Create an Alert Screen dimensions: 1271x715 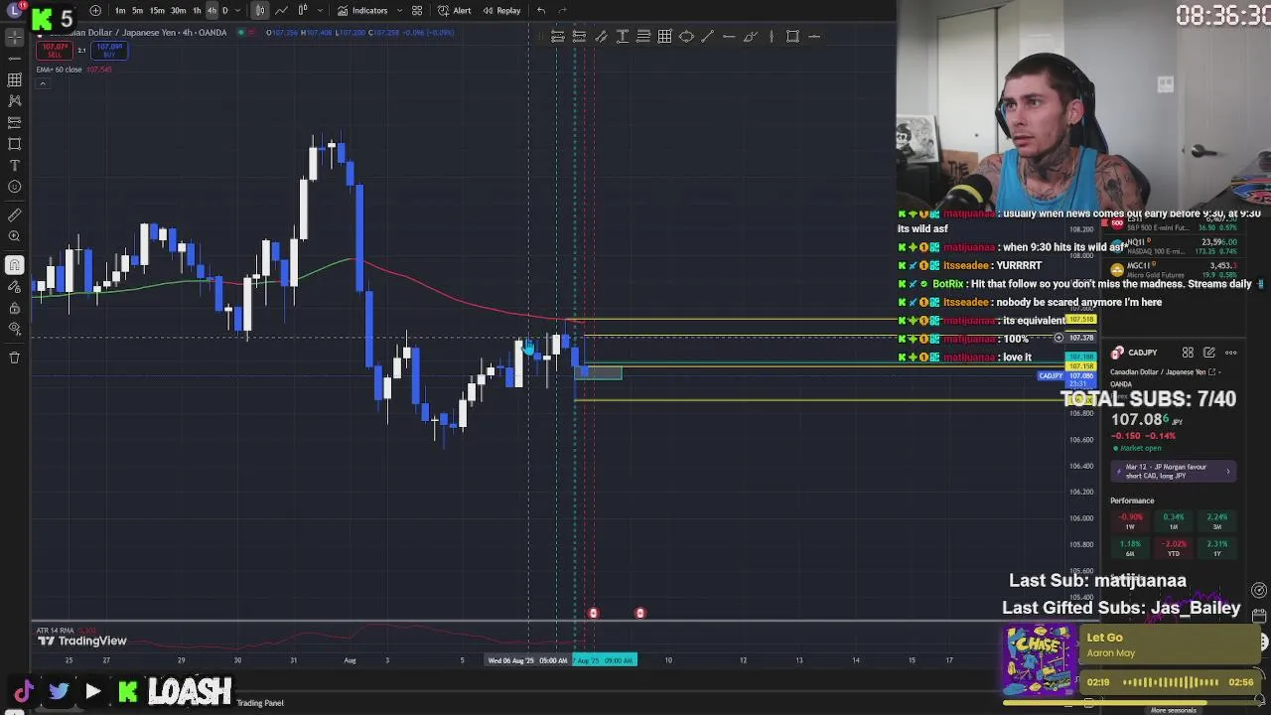[x=454, y=10]
